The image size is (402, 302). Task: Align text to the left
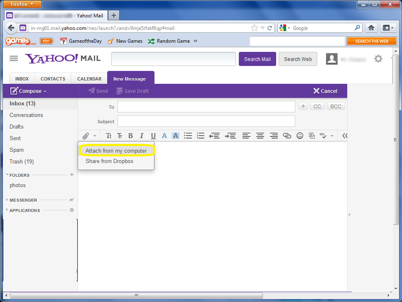point(246,136)
